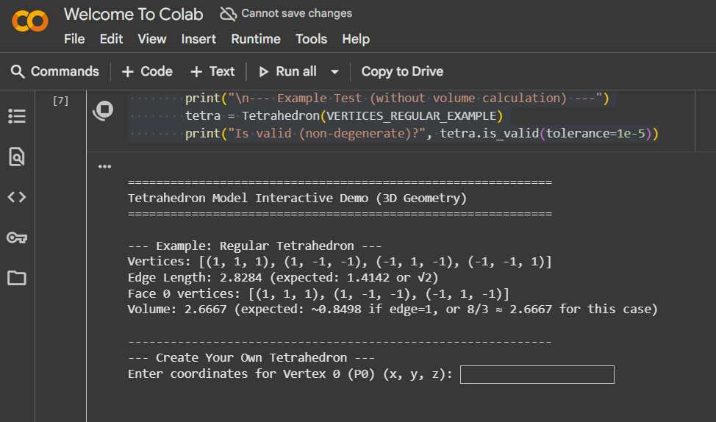Viewport: 716px width, 422px height.
Task: Open the cell output options ellipsis
Action: click(104, 167)
